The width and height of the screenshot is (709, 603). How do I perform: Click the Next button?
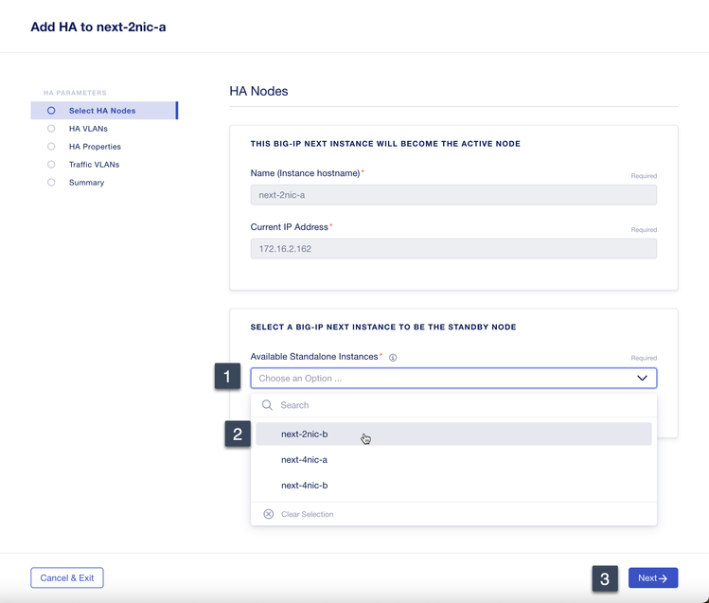pyautogui.click(x=652, y=578)
